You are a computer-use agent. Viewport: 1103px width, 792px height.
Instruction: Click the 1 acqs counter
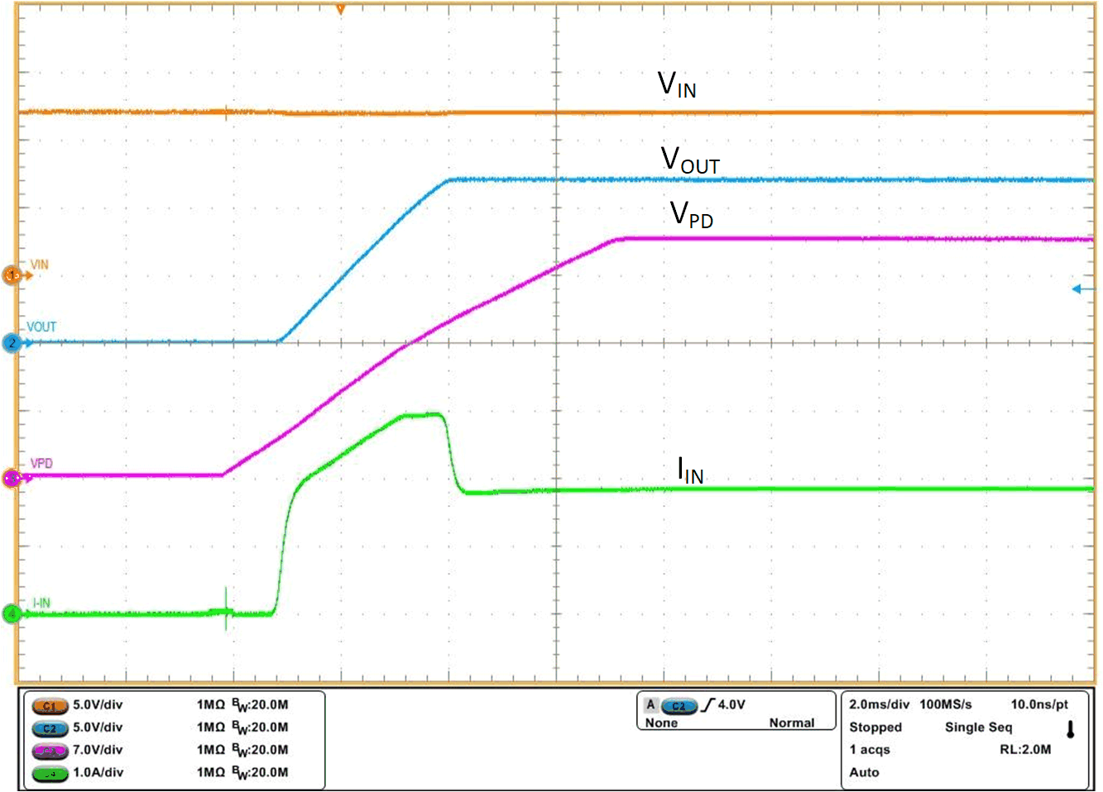pyautogui.click(x=870, y=750)
